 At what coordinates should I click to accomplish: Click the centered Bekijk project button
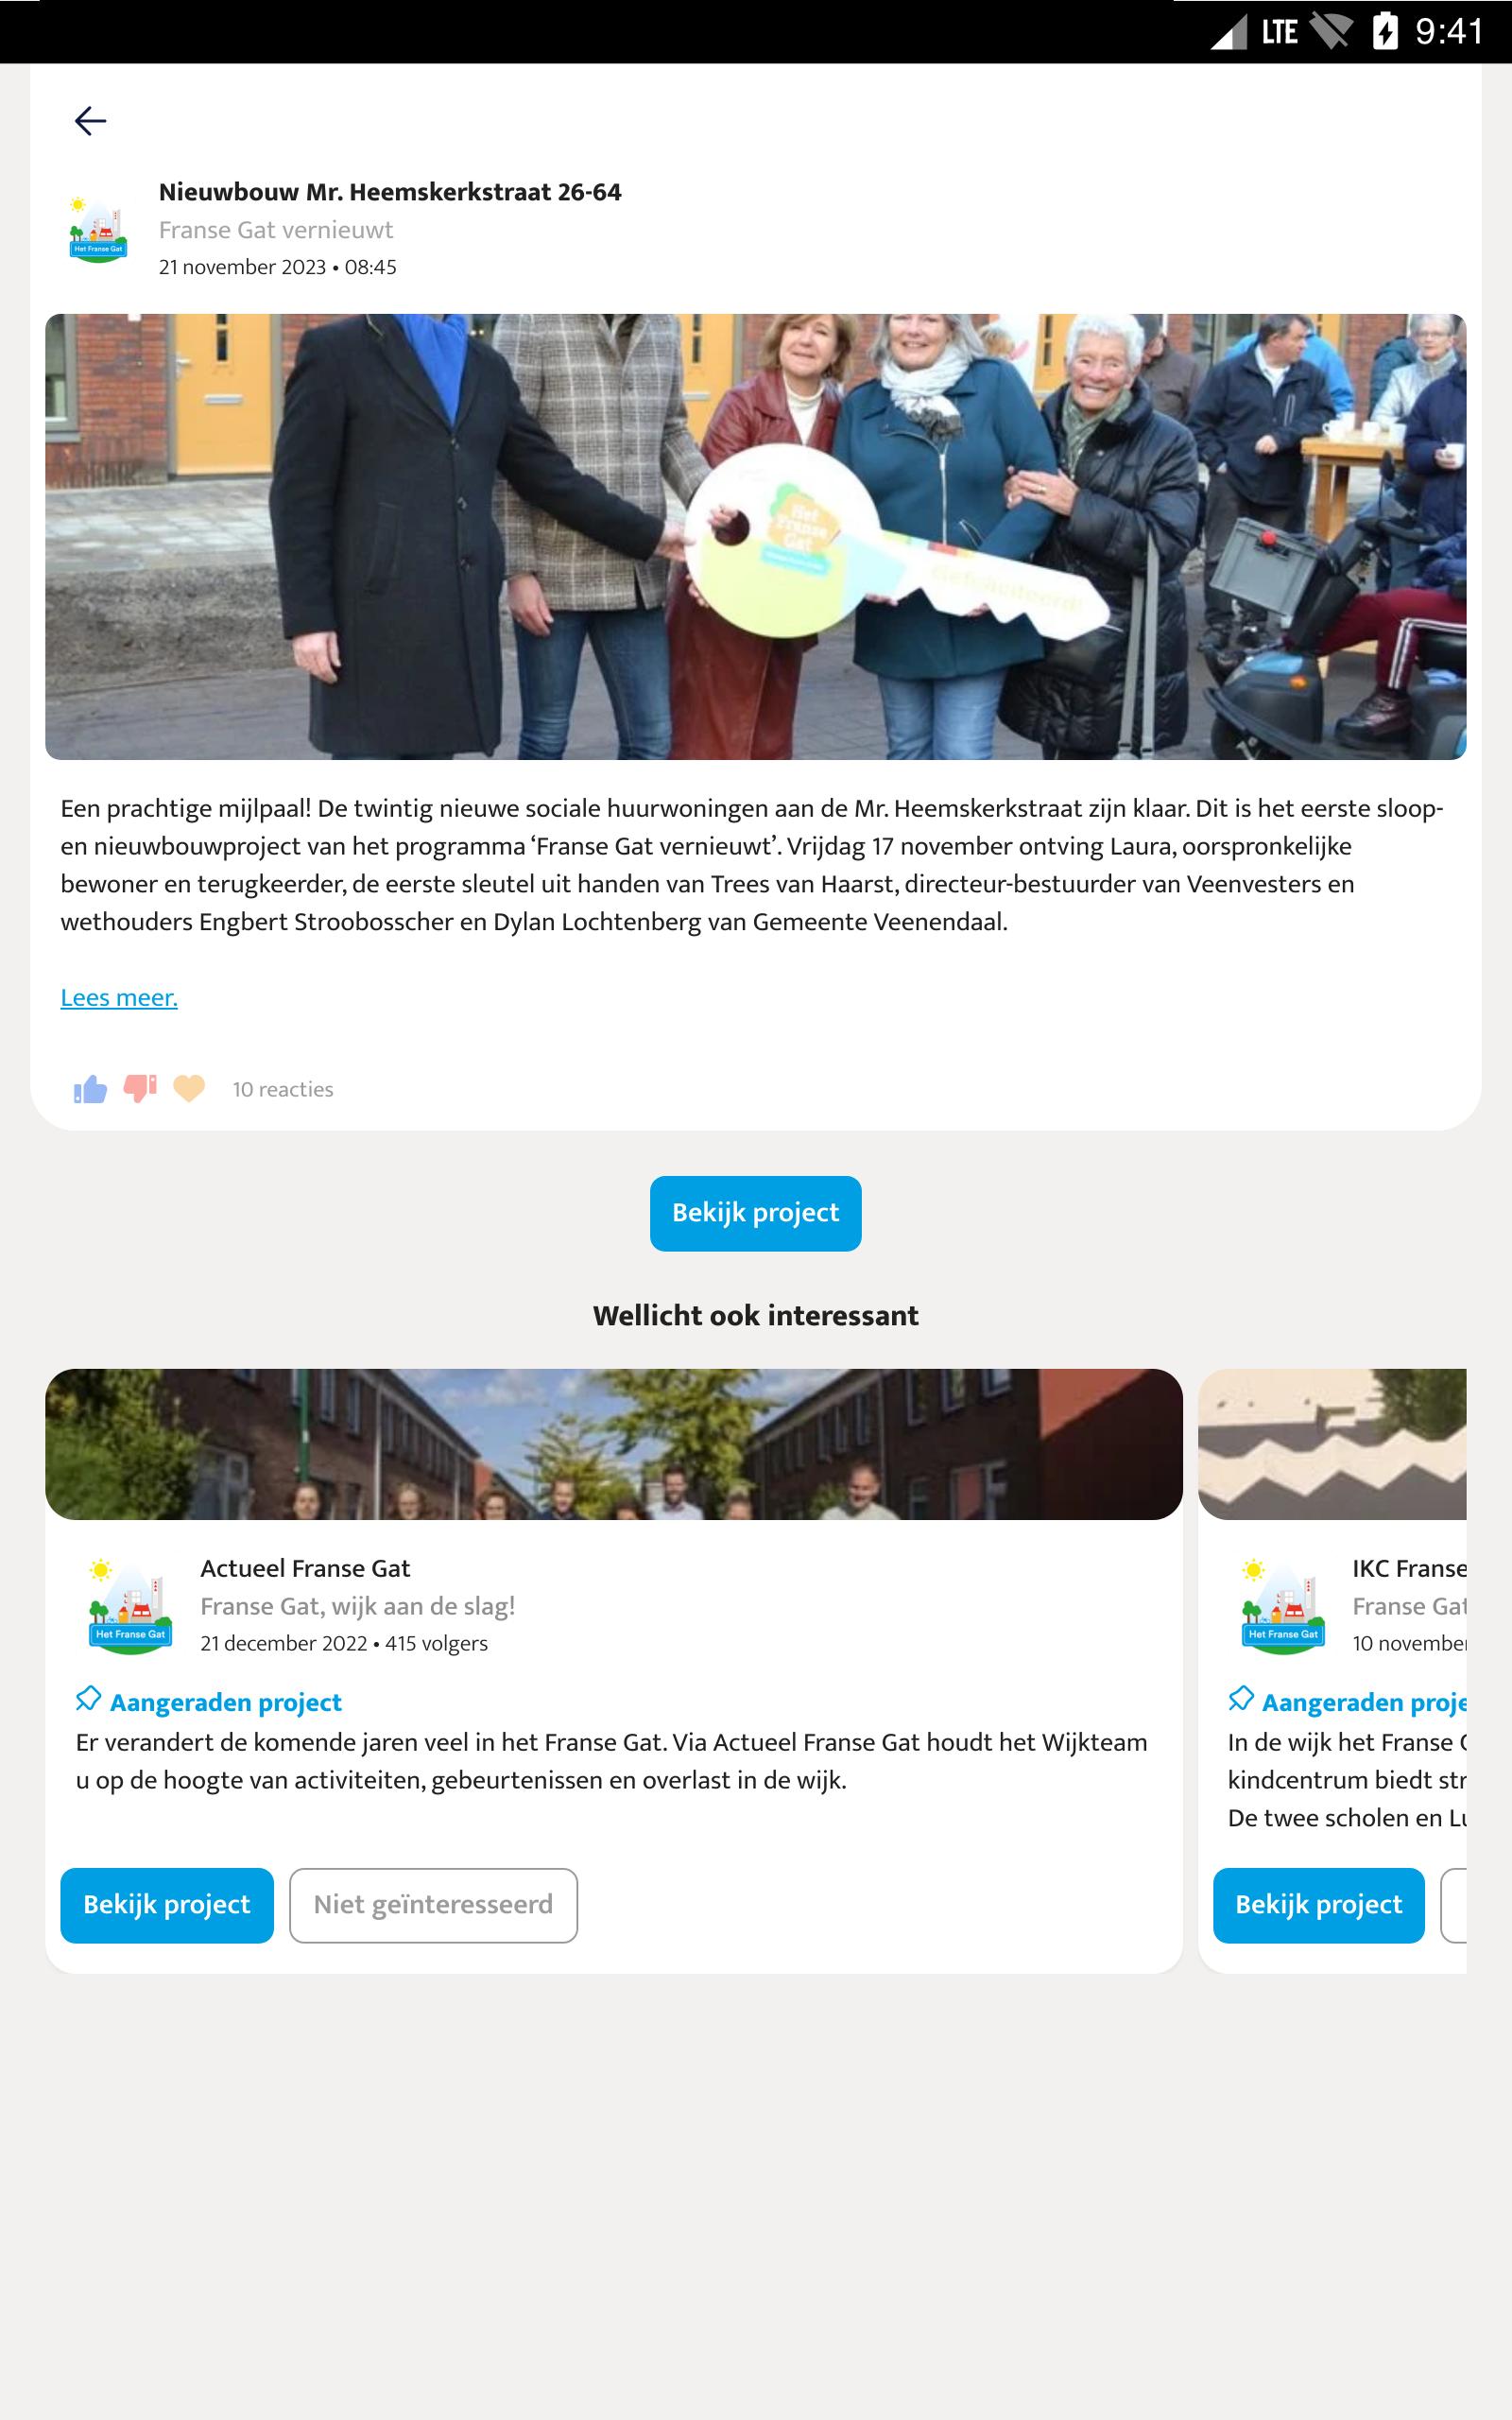pos(756,1213)
